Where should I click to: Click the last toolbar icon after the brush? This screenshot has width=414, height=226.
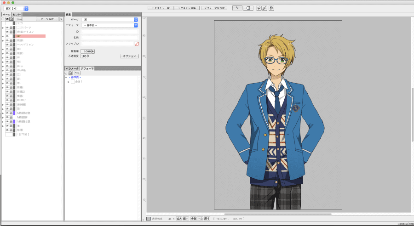(x=271, y=8)
